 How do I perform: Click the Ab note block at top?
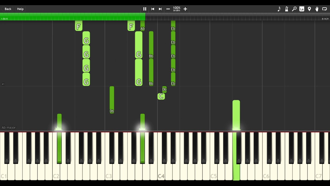tap(142, 26)
